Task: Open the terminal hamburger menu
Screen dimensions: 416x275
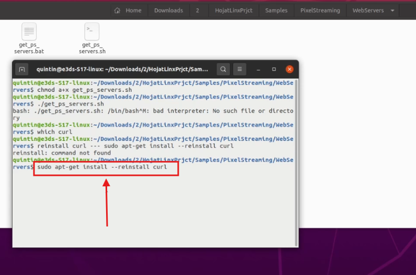Action: (239, 69)
